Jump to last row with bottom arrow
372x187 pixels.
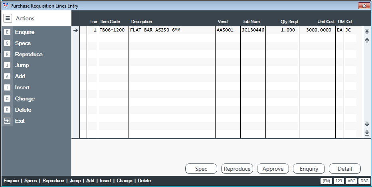367,132
